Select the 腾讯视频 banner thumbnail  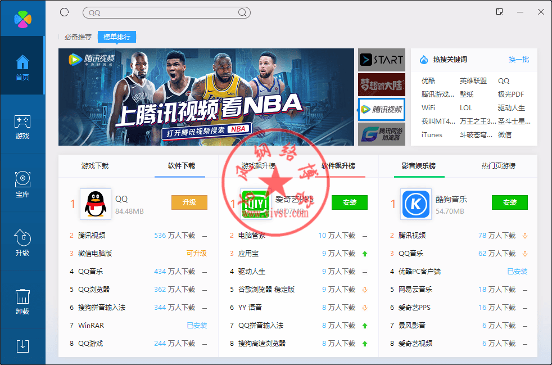point(382,109)
